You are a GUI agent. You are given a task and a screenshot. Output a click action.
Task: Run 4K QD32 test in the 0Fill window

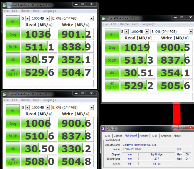tap(13, 72)
